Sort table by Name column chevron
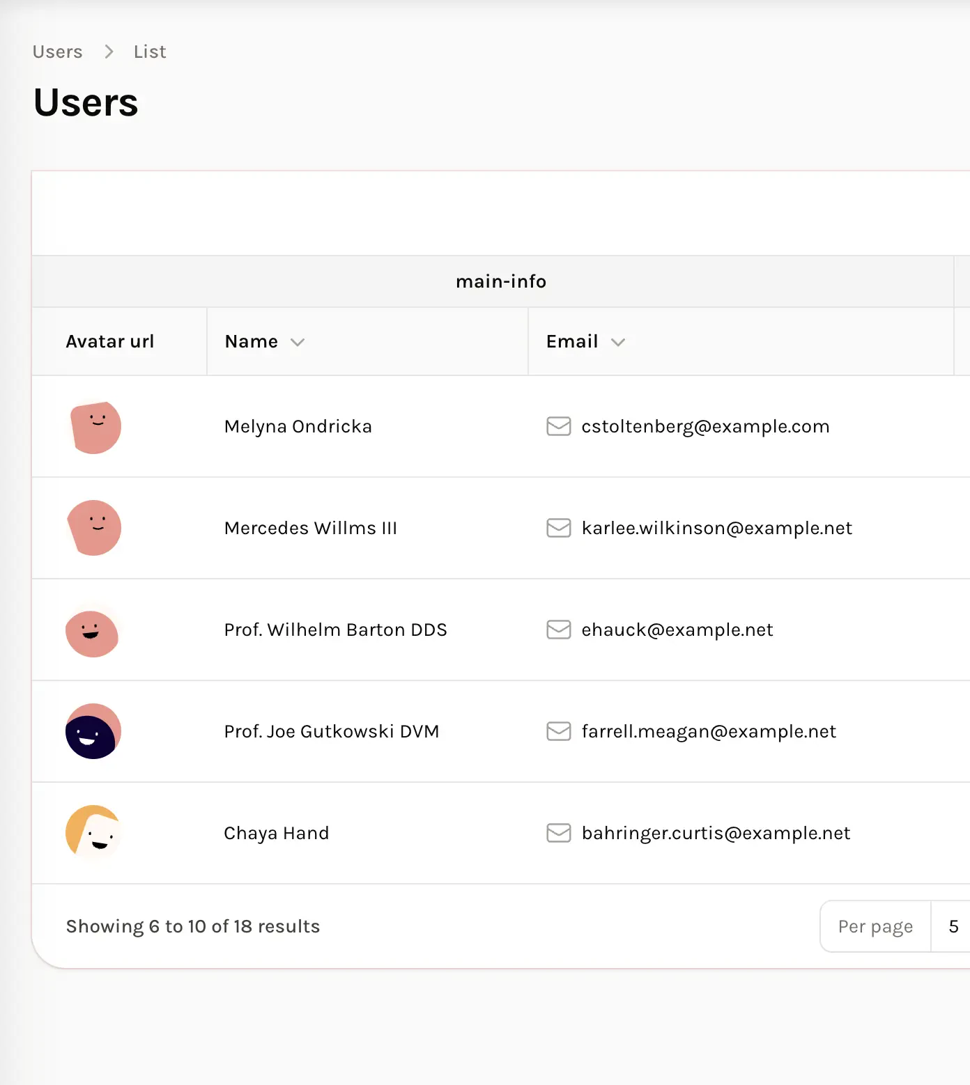 pyautogui.click(x=298, y=342)
